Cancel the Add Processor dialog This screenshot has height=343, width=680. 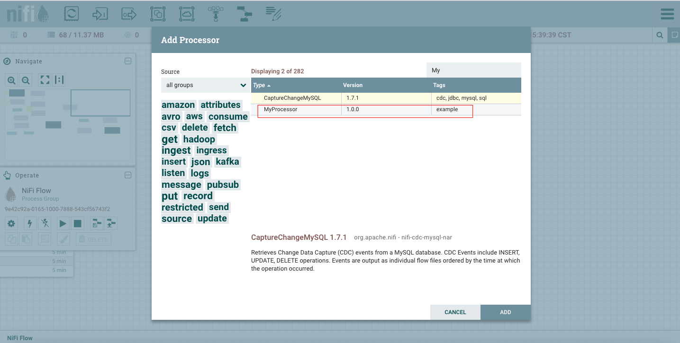[455, 312]
